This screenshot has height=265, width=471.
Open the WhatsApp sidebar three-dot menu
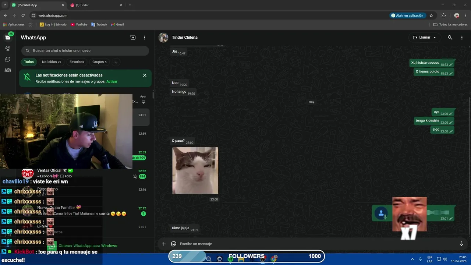coord(145,38)
